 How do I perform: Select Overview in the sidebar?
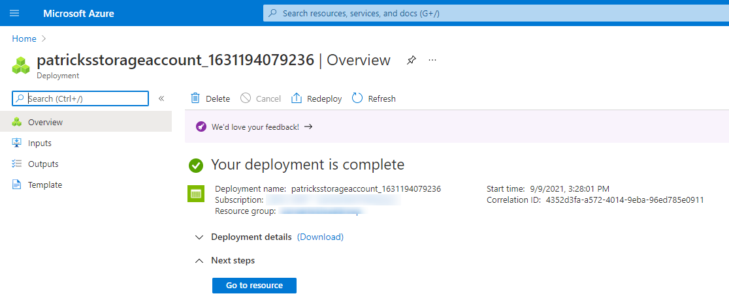[86, 122]
